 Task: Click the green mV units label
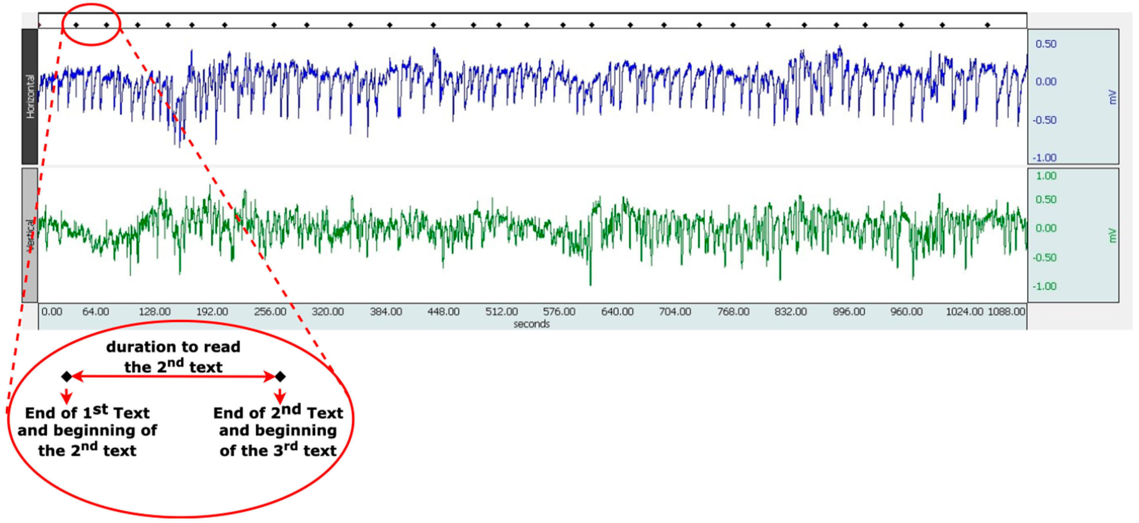pos(1113,235)
